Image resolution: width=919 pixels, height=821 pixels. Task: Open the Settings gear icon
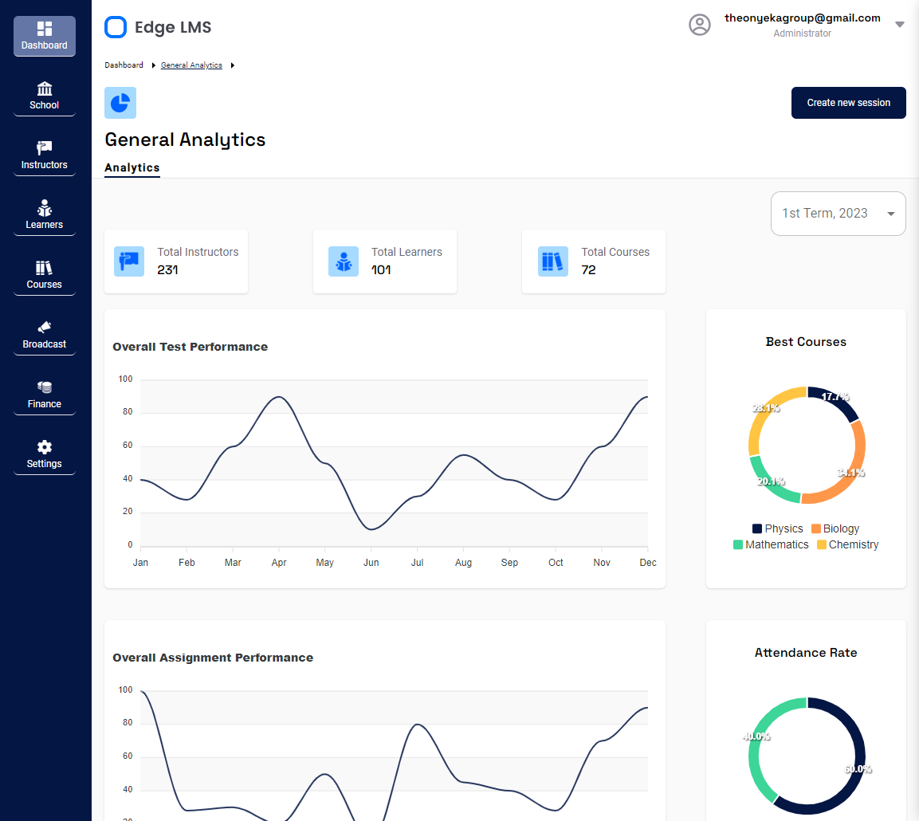coord(45,447)
